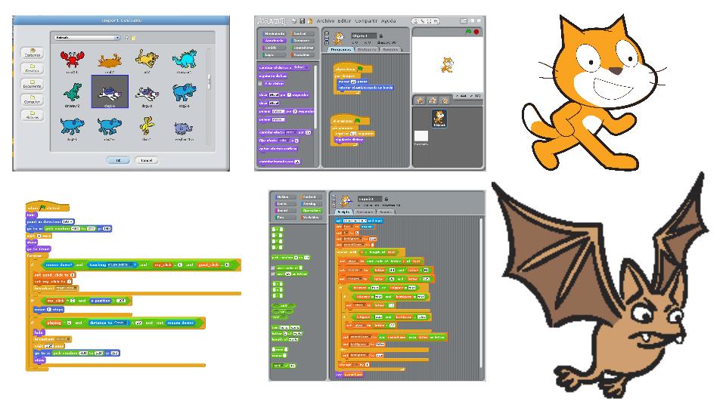Open the Ayuda menu
The image size is (726, 408).
pos(389,21)
